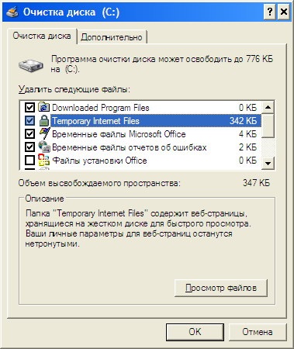Viewport: 294px width, 349px height.
Task: Open Просмотр файлов to view files
Action: point(221,288)
